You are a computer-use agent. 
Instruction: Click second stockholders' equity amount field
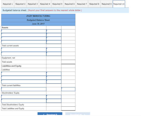point(54,101)
